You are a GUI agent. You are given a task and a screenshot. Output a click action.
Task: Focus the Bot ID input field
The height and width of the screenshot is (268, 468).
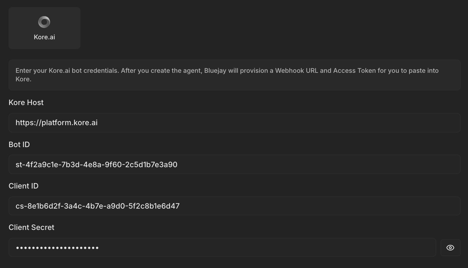(234, 164)
